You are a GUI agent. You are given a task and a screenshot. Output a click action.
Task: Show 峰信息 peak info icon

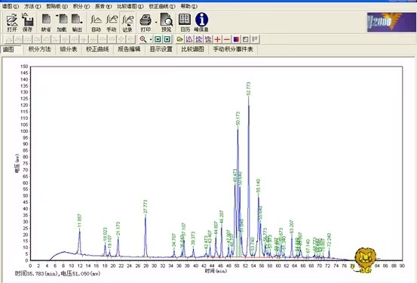[201, 23]
